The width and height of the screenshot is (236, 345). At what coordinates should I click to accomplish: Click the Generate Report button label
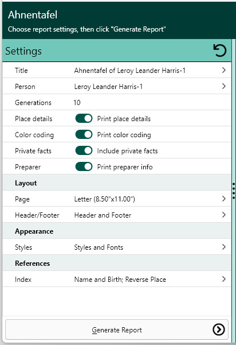[117, 330]
